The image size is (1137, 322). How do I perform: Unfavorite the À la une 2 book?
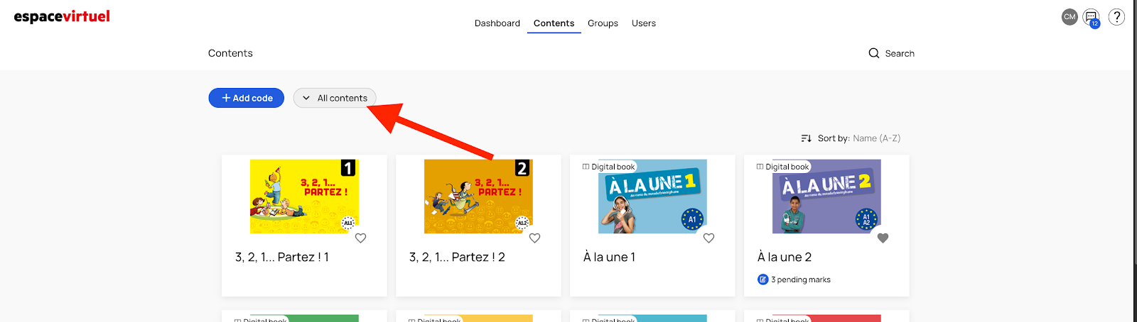(883, 238)
